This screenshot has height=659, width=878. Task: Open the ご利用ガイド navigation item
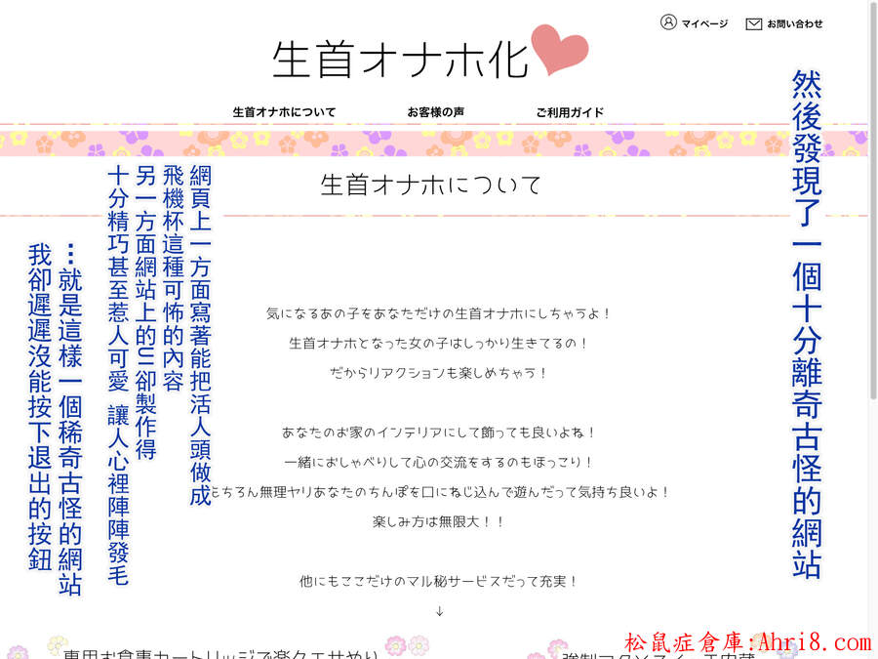570,112
